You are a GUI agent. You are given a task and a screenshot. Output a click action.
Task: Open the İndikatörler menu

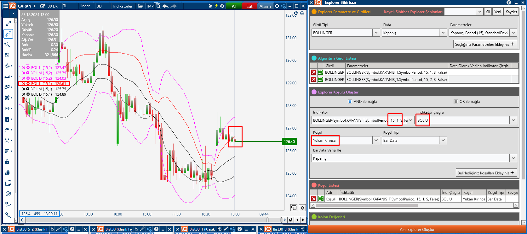click(123, 6)
